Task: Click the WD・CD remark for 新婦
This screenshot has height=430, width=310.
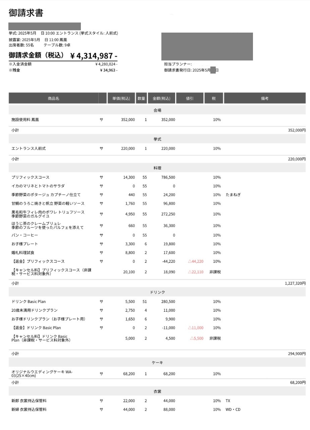Action: click(233, 410)
